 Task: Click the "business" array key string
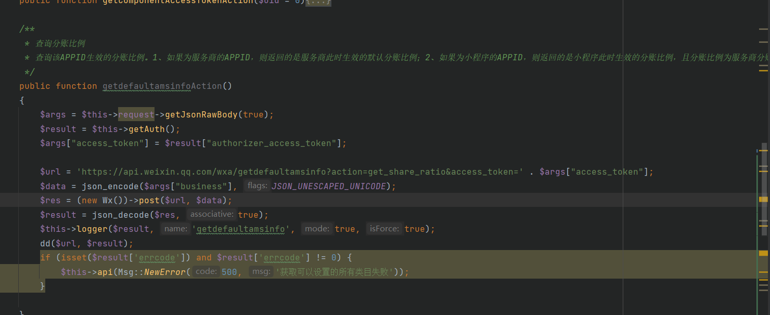pos(201,186)
